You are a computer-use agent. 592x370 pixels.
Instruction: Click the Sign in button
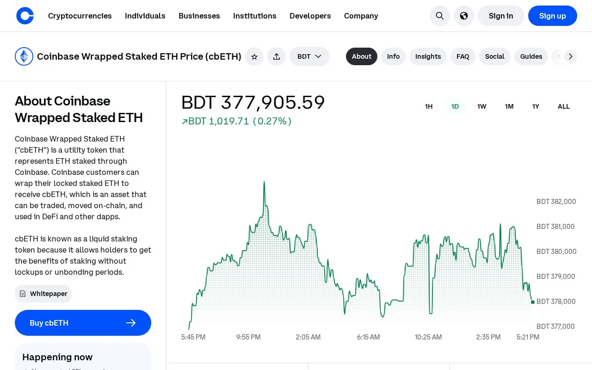(501, 16)
